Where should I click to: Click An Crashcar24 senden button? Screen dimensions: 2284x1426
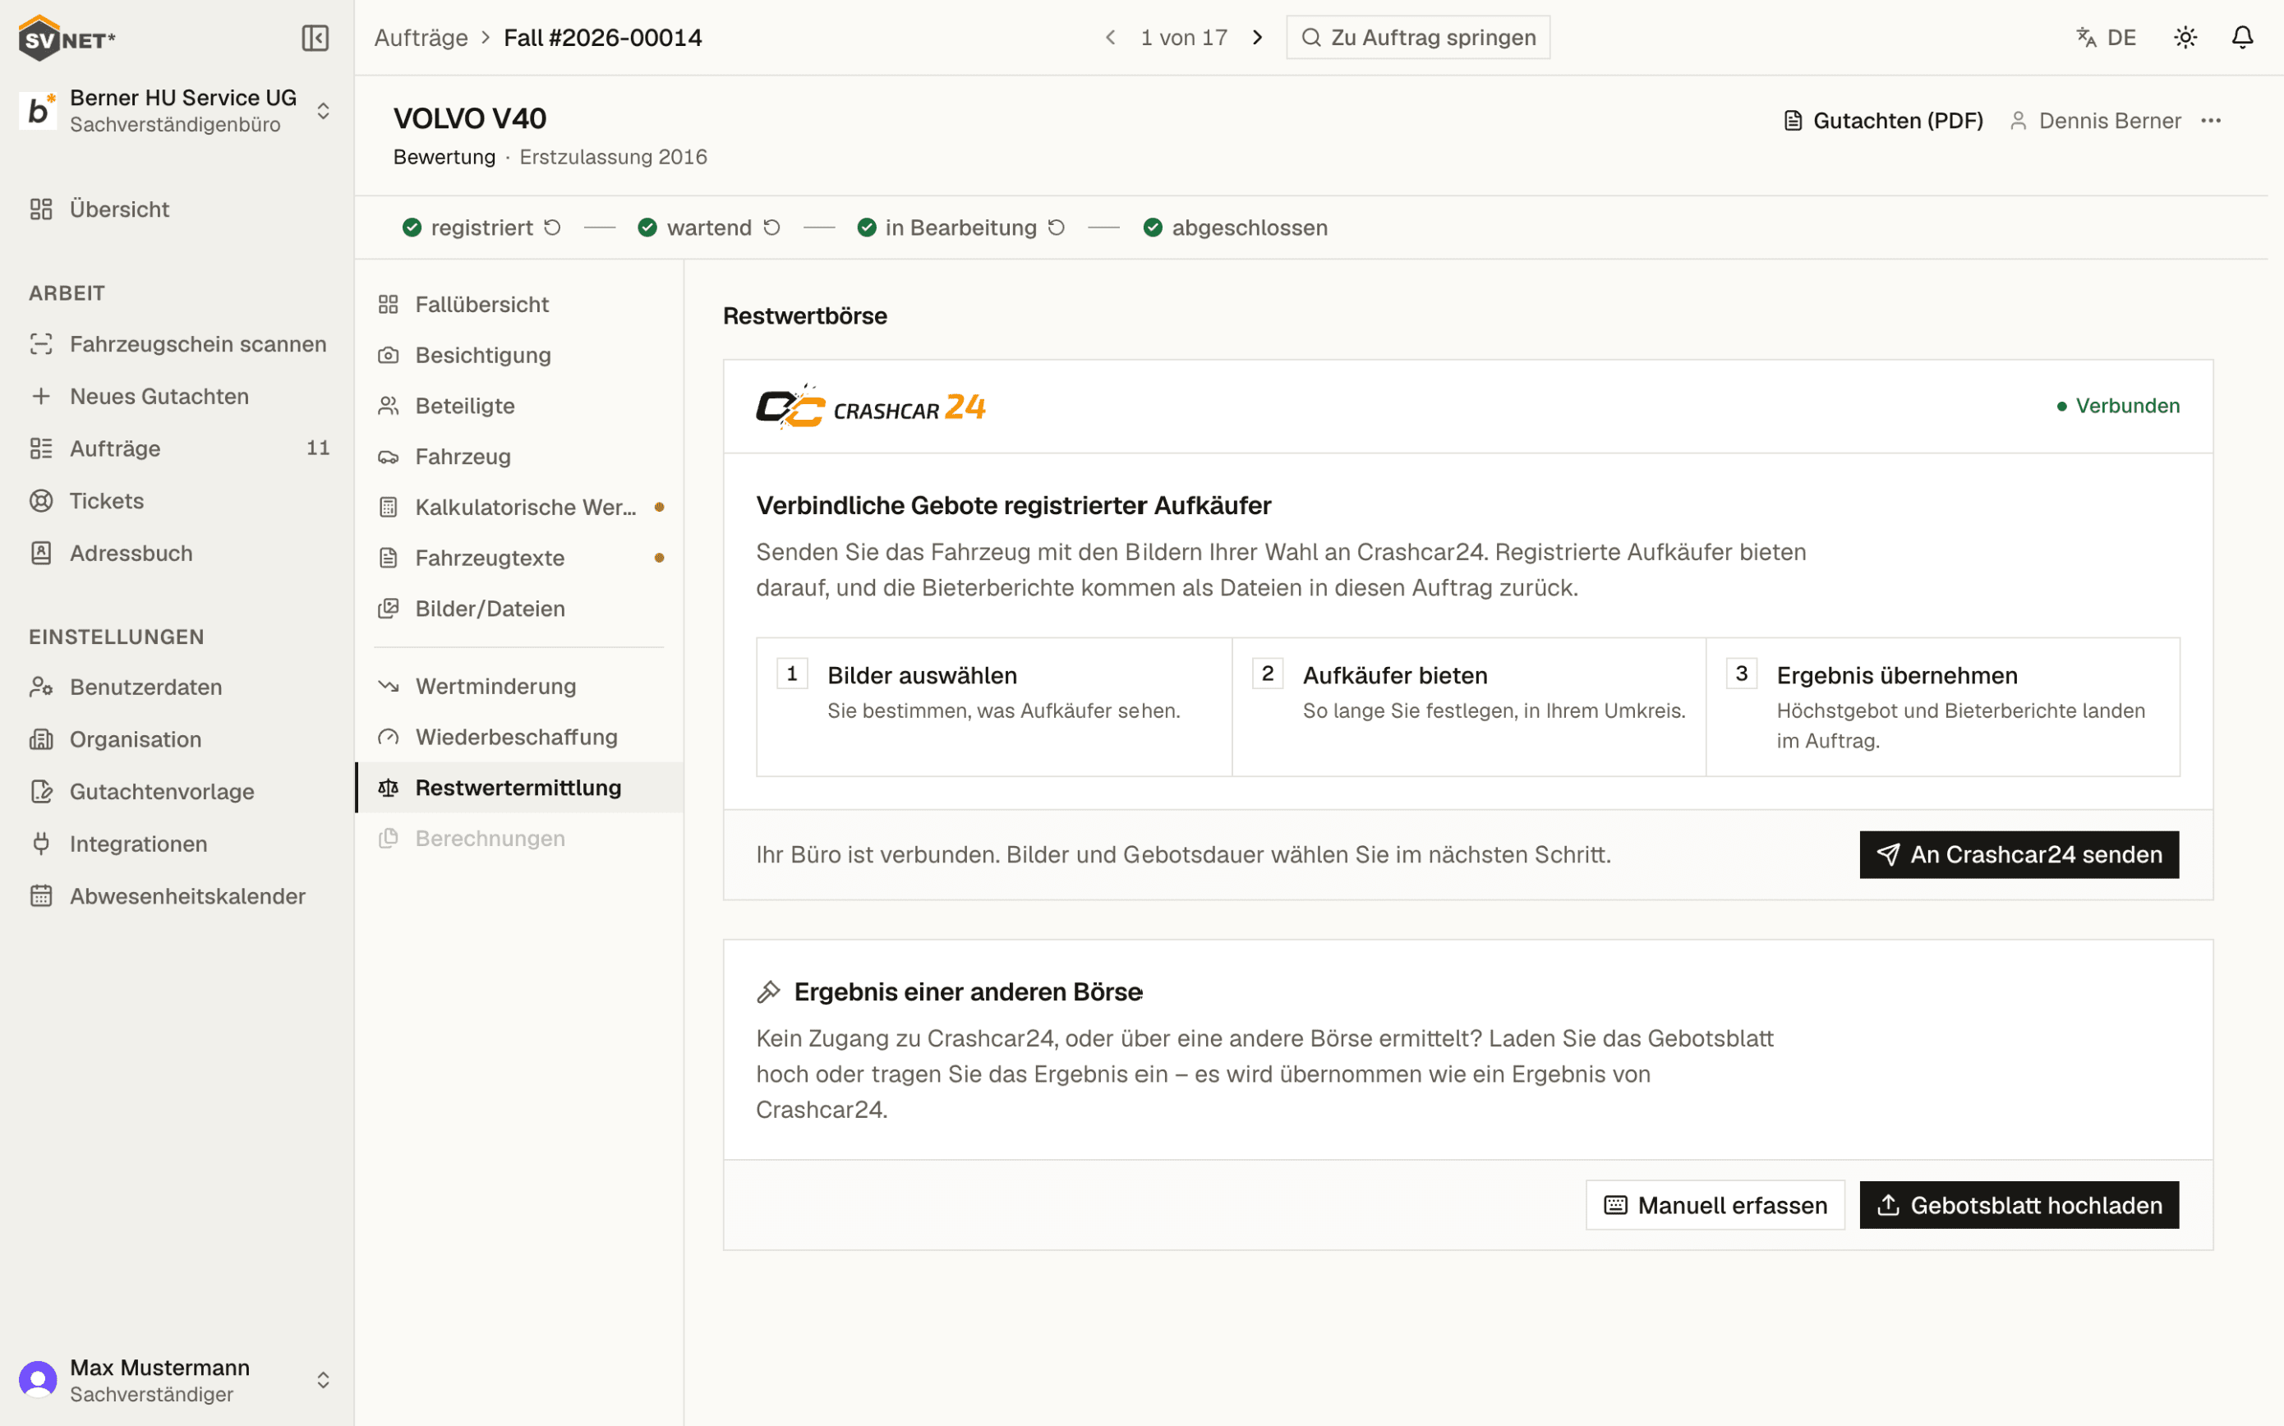pos(2019,854)
